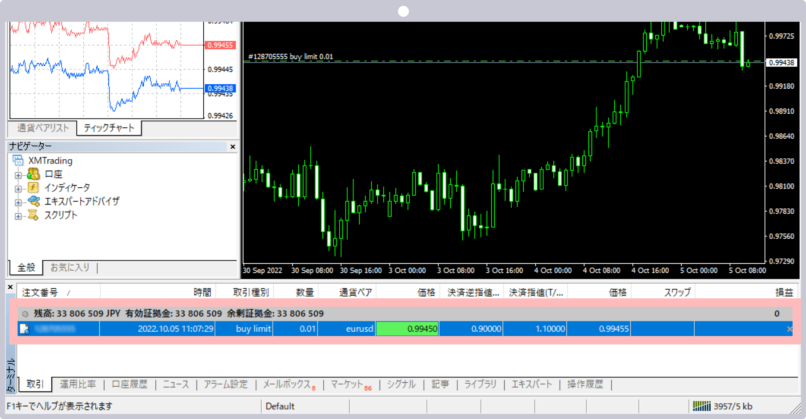Sort by 時間 column header
The image size is (806, 419).
pos(158,292)
